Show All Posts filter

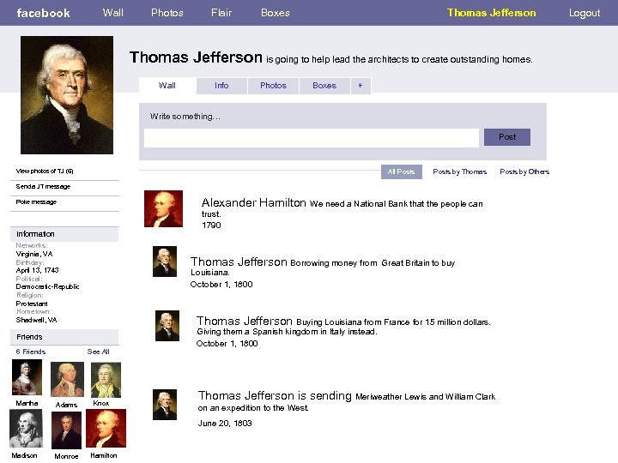(x=401, y=171)
